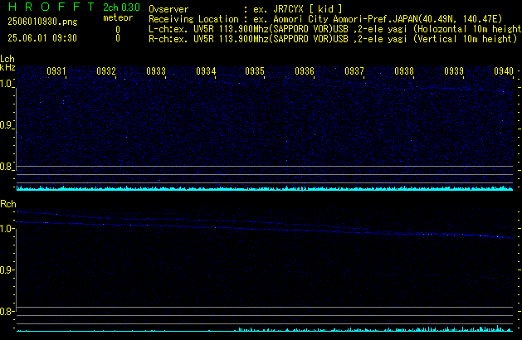The height and width of the screenshot is (340, 522).
Task: Click the 0933 time marker
Action: pos(156,71)
